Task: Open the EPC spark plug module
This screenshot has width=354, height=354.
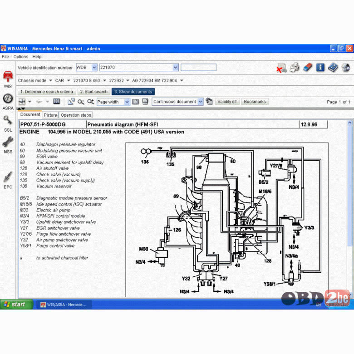Action: pos(8,180)
